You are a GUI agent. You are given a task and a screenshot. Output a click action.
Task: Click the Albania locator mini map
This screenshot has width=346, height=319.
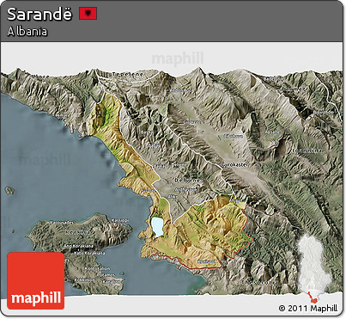pyautogui.click(x=314, y=268)
